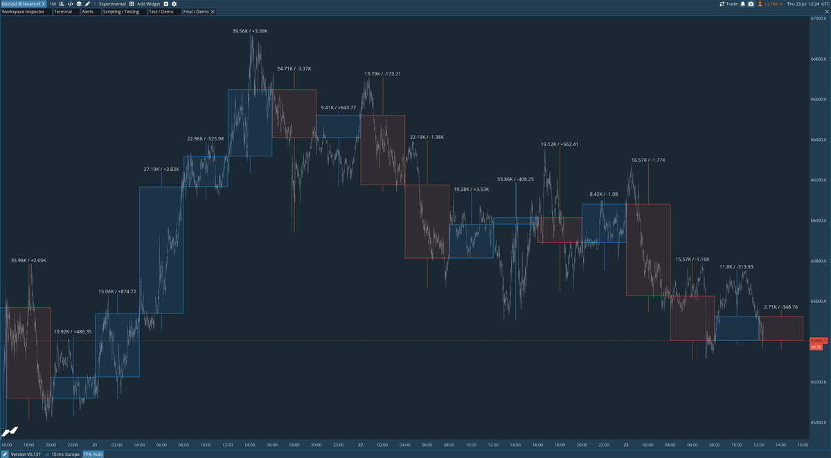This screenshot has width=831, height=458.
Task: Click the 33.86K / -408.25 label
Action: [516, 179]
